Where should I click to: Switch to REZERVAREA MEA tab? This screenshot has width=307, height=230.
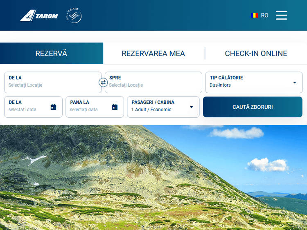point(153,54)
